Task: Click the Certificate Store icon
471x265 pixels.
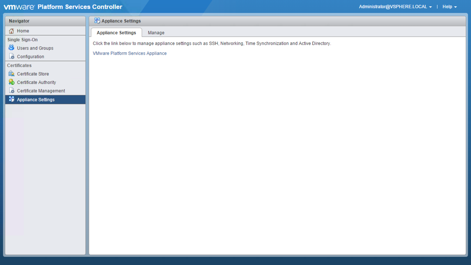Action: [11, 74]
